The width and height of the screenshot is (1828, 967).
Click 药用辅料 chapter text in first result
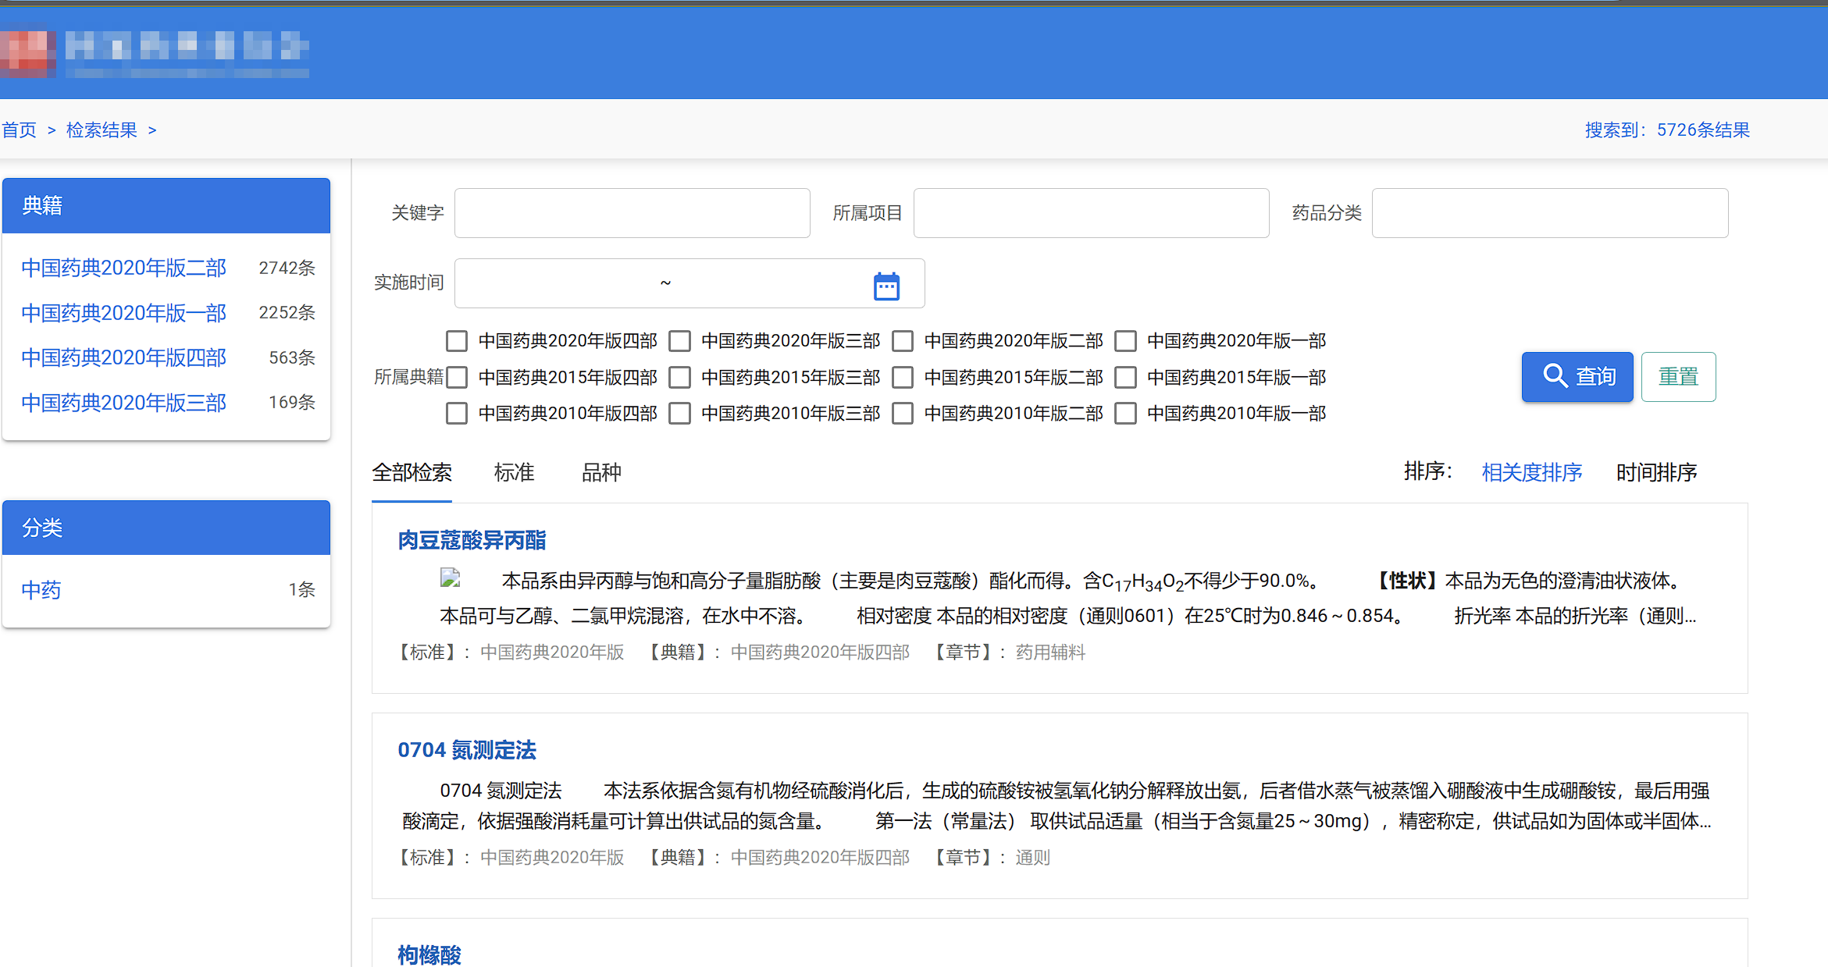point(1050,652)
